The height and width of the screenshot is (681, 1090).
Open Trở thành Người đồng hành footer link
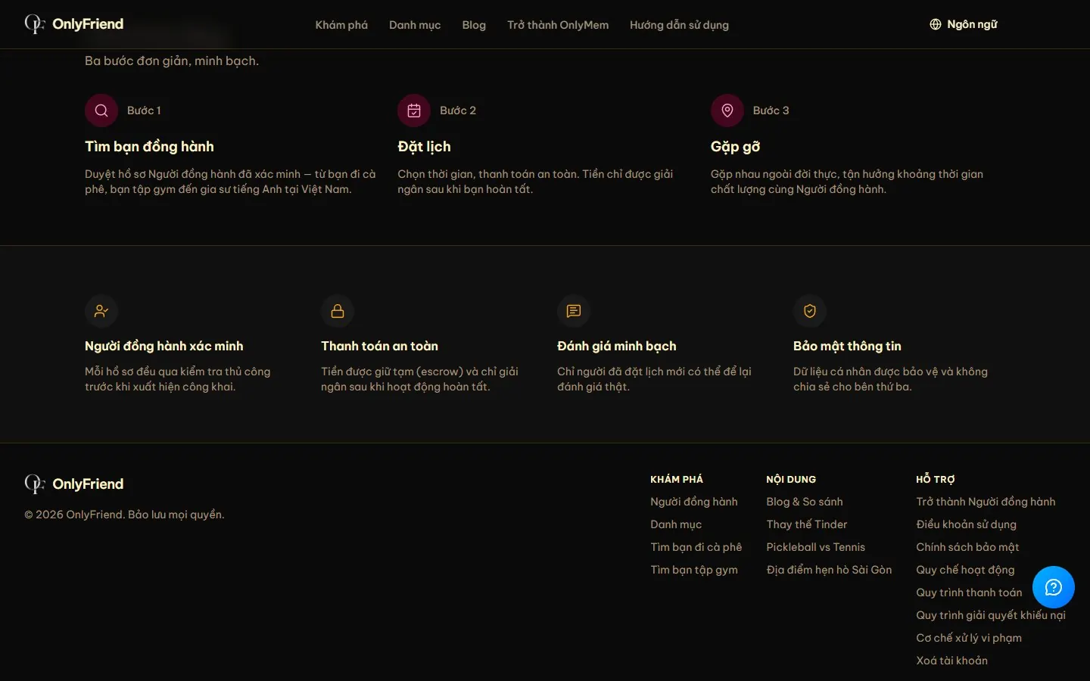pyautogui.click(x=986, y=502)
